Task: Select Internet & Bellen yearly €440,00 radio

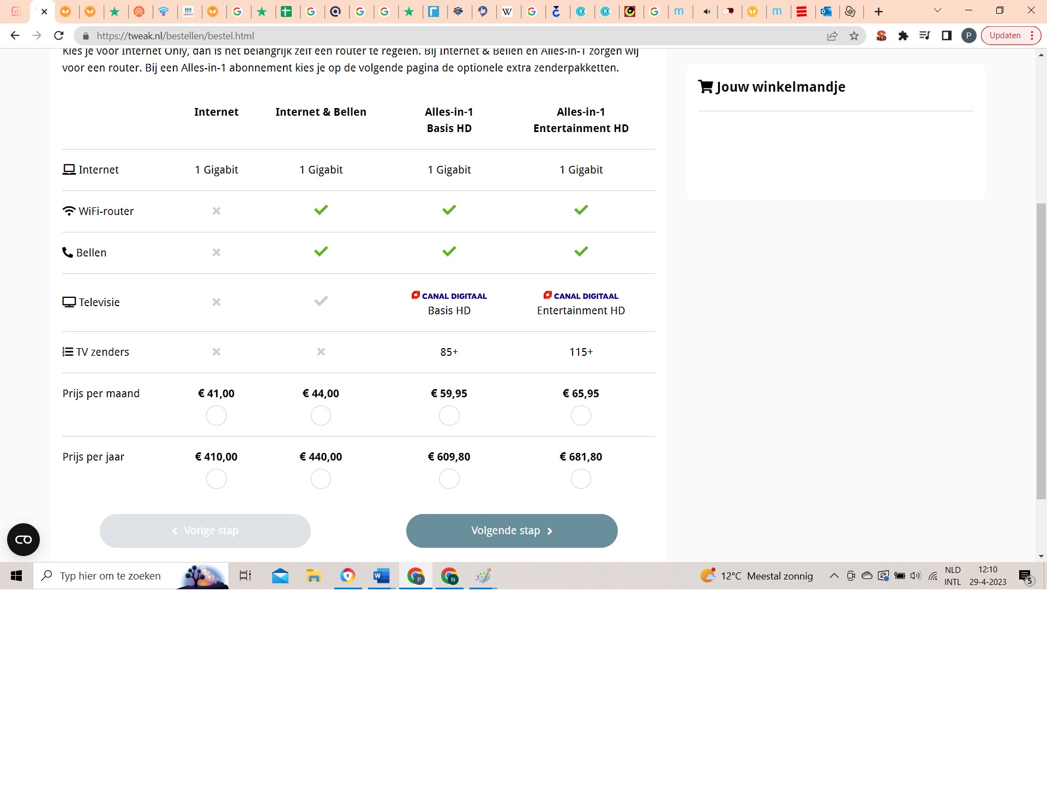Action: tap(321, 479)
